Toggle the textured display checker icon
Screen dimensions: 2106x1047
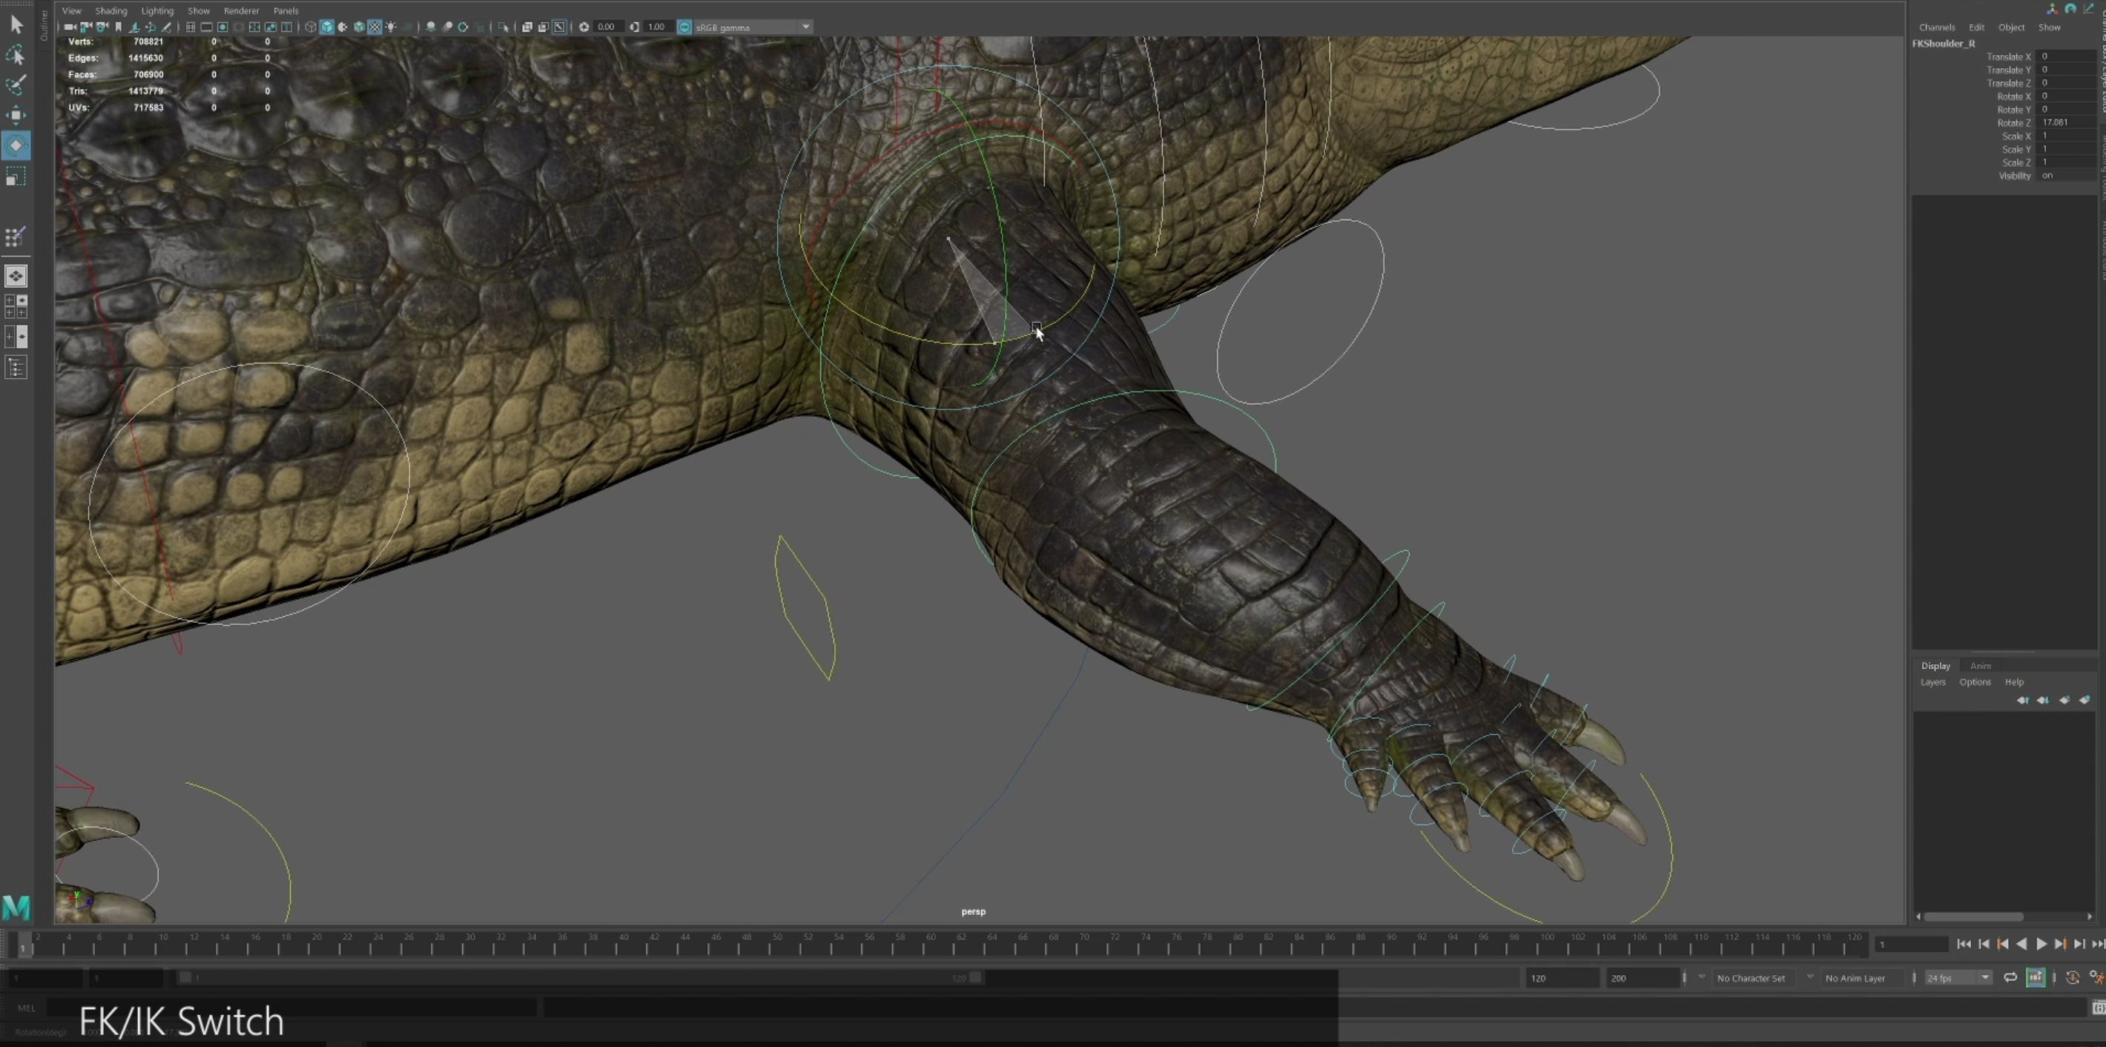pos(374,27)
